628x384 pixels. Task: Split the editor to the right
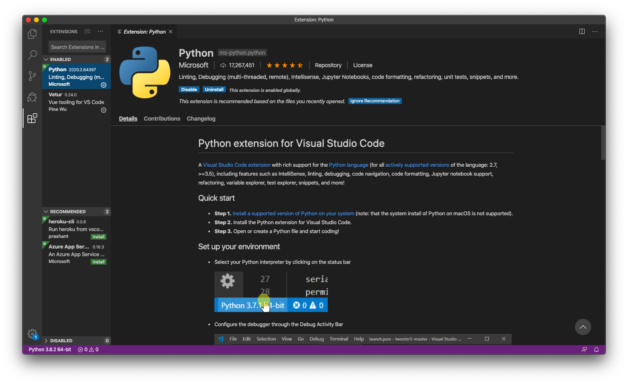click(582, 32)
